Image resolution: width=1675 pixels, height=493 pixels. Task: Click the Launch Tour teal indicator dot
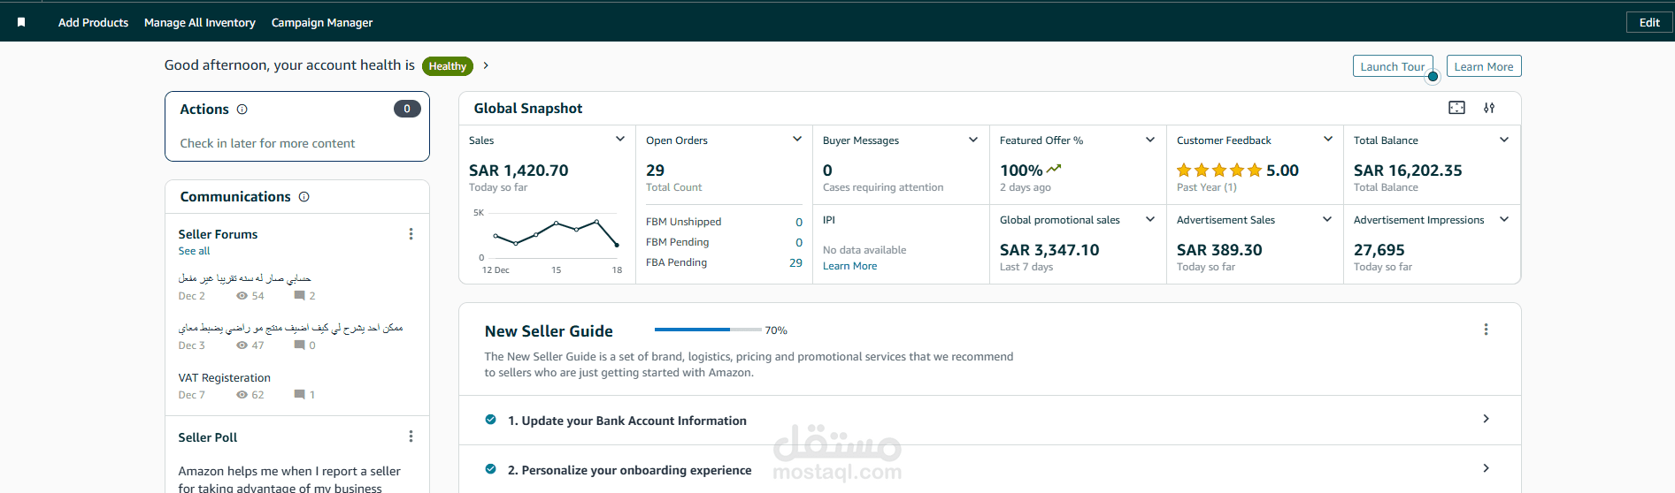(1433, 77)
